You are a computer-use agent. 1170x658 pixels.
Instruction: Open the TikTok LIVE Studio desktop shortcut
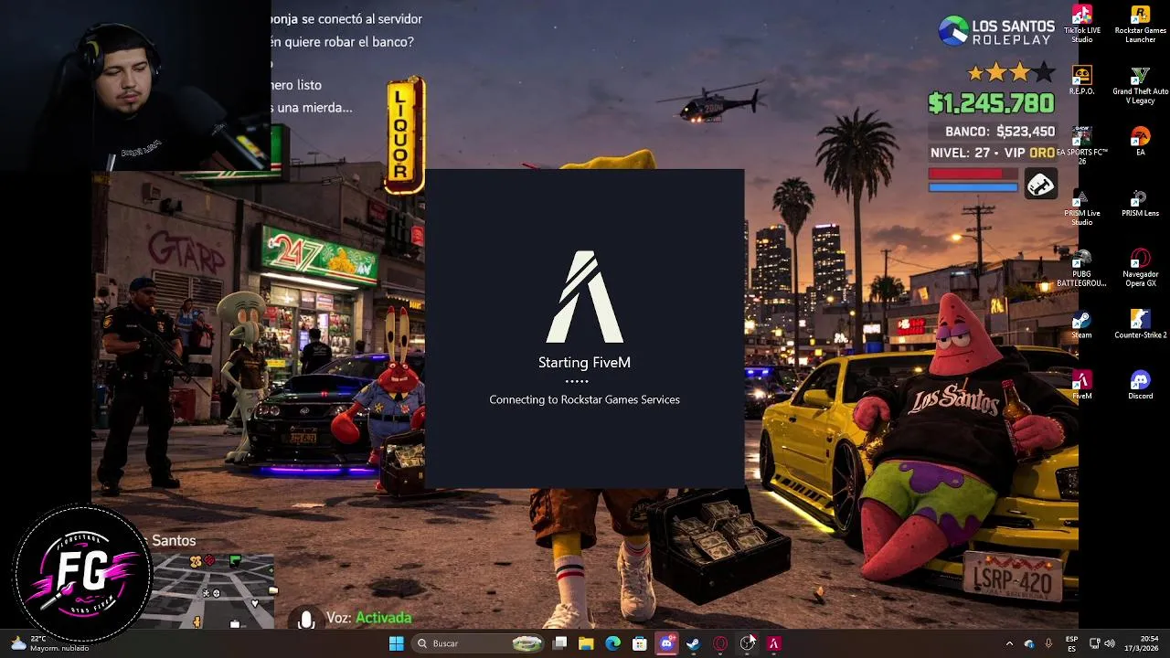1081,24
